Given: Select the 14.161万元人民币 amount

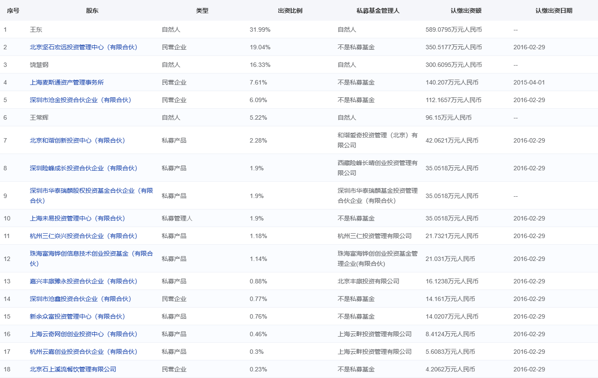Looking at the screenshot, I should click(x=450, y=299).
